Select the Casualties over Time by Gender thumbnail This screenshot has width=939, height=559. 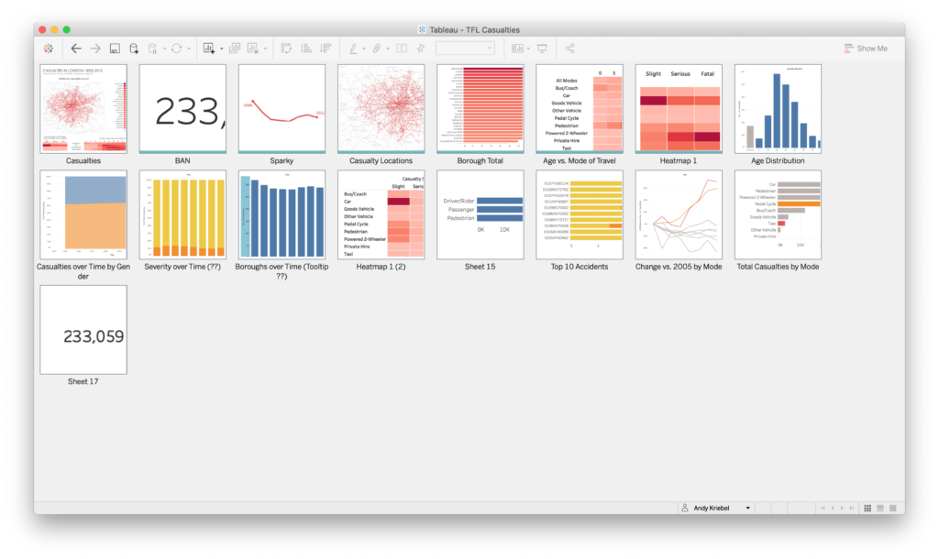pyautogui.click(x=83, y=214)
